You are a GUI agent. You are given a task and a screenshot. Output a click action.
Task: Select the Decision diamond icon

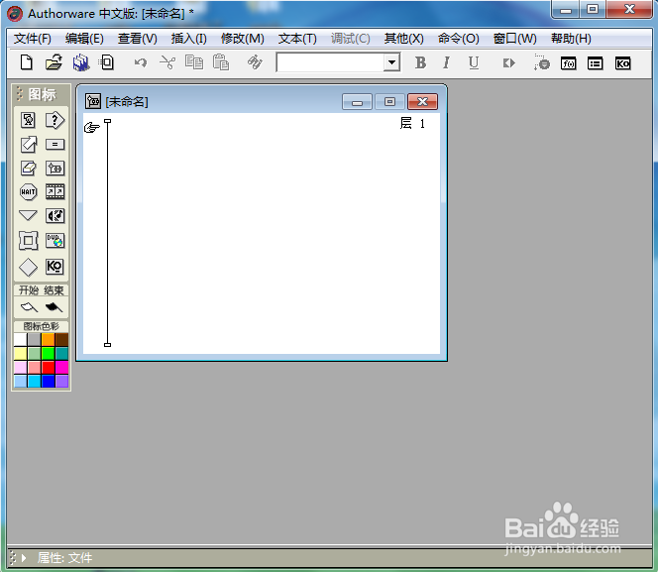(x=28, y=267)
